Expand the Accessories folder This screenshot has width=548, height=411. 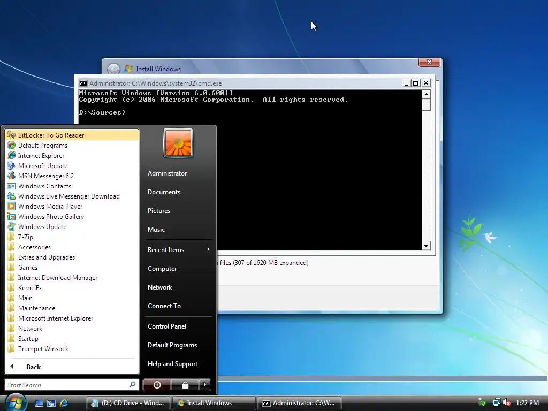pos(72,247)
